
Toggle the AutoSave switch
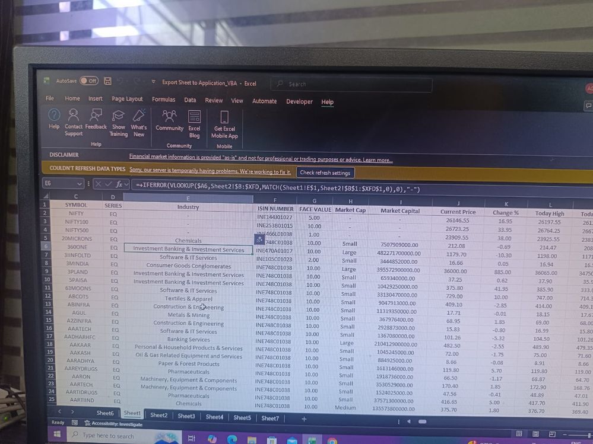(x=89, y=81)
